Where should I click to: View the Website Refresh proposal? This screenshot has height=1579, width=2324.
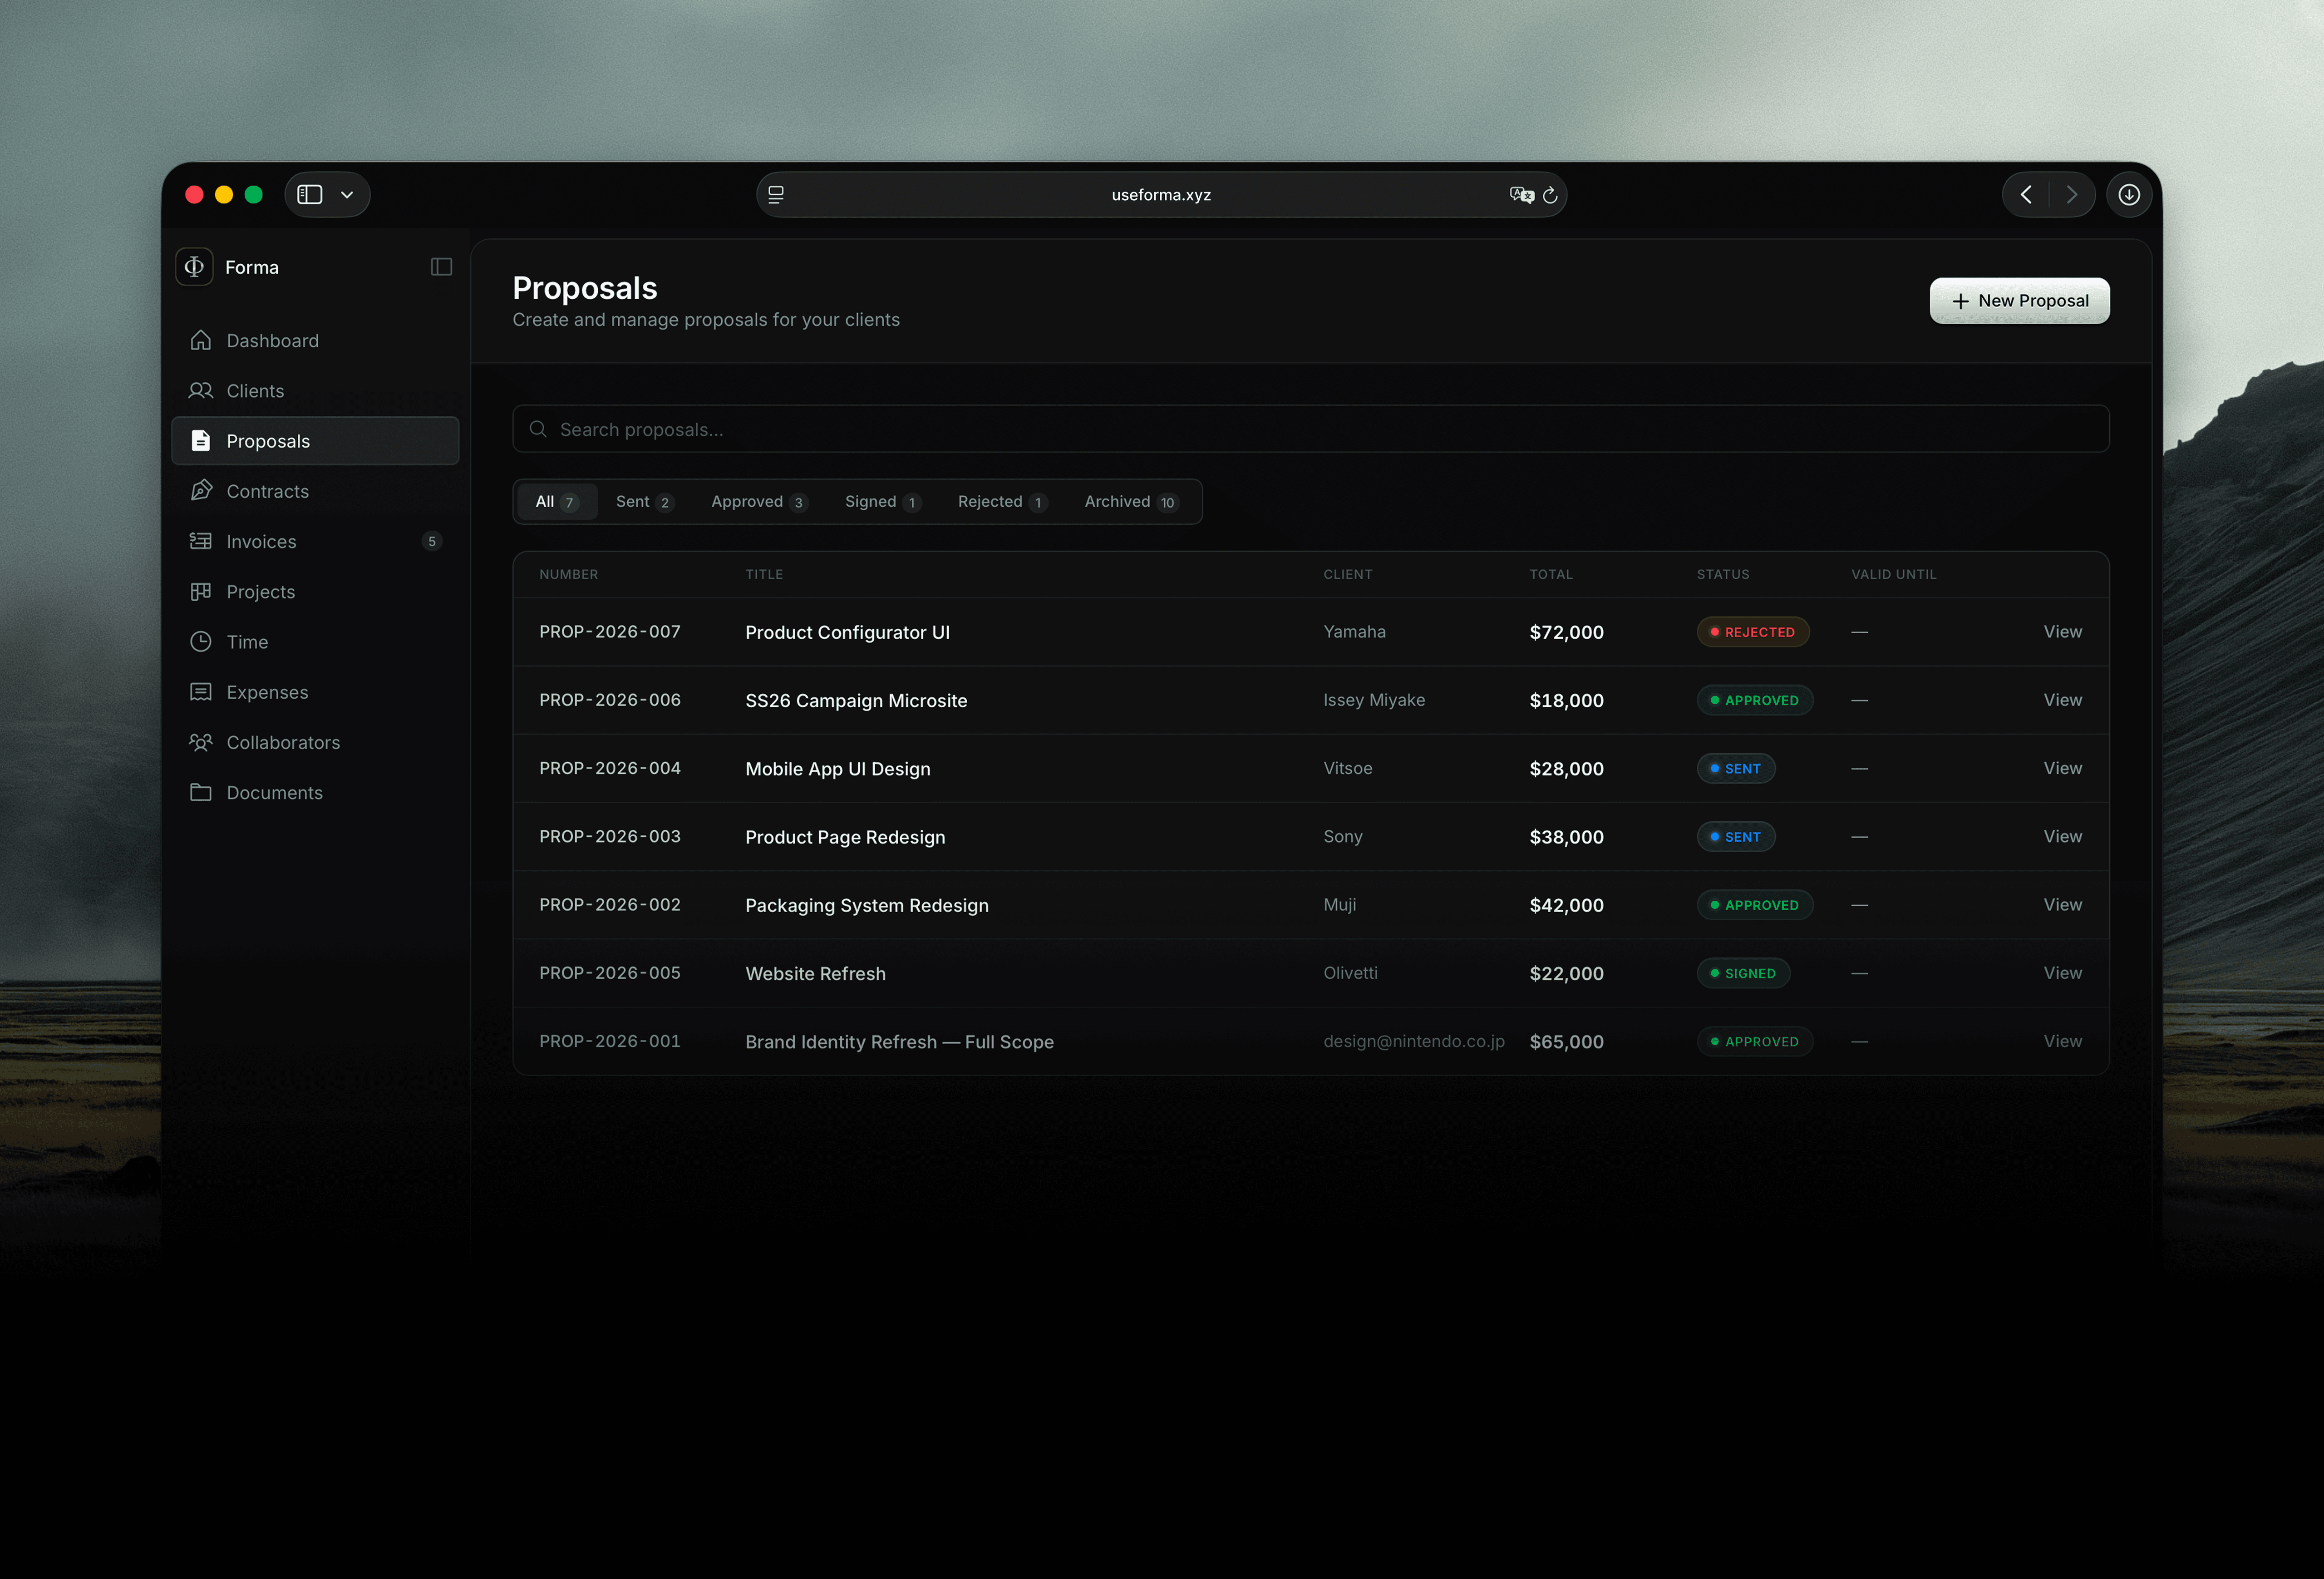(x=2063, y=973)
